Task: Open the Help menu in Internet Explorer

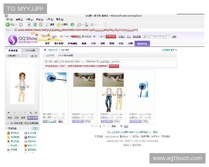Action: click(x=60, y=19)
